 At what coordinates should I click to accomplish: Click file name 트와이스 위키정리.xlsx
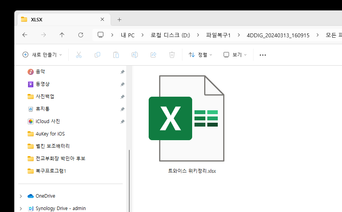tap(192, 171)
